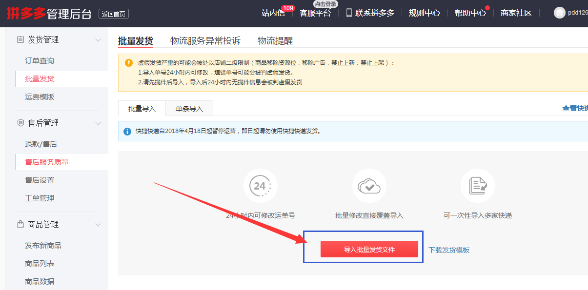Click the cloud checkmark icon
This screenshot has height=290, width=588.
pos(369,186)
